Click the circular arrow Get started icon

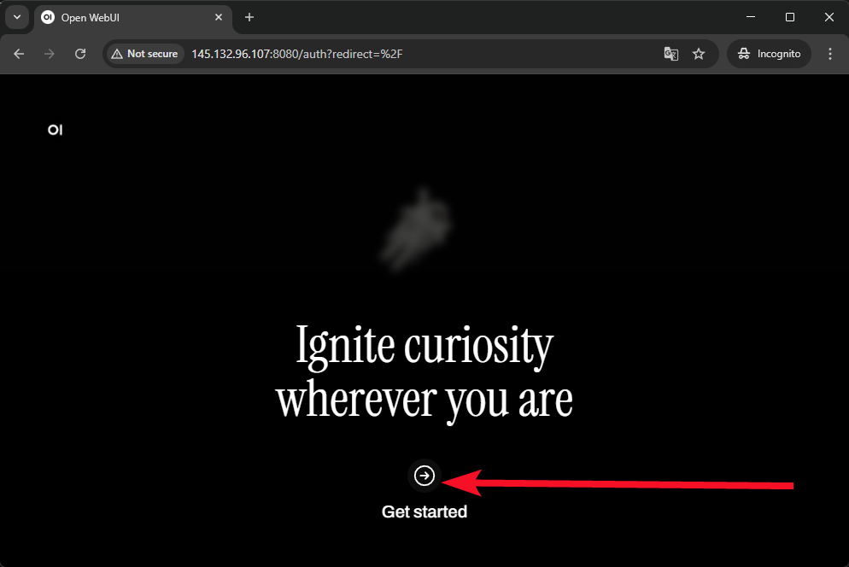(x=424, y=476)
